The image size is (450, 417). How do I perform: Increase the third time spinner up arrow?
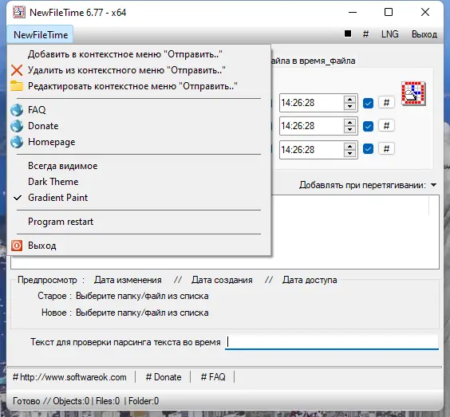click(x=349, y=146)
